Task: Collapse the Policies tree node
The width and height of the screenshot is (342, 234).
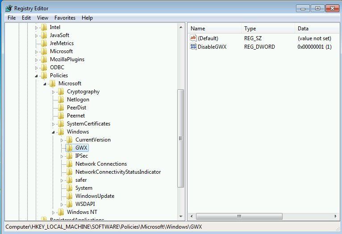Action: pyautogui.click(x=37, y=76)
